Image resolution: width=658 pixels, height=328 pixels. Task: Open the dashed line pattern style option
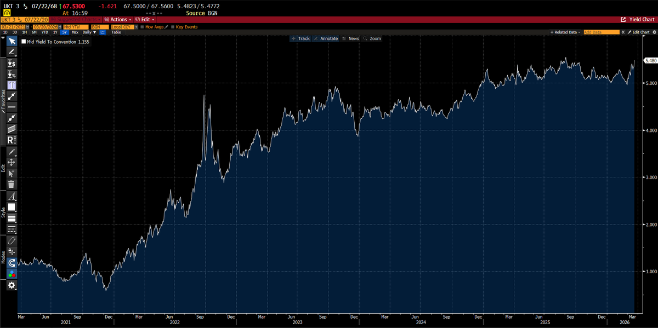pos(12,228)
